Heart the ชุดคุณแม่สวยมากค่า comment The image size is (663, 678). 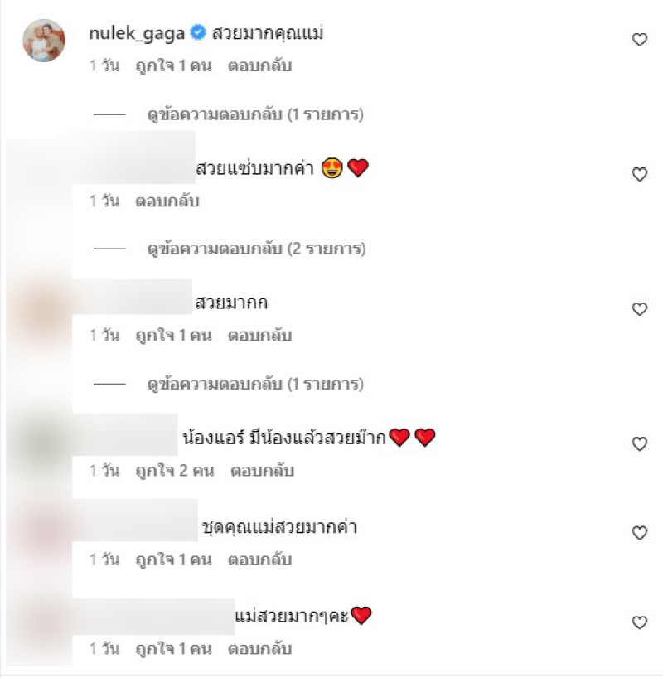(x=639, y=533)
